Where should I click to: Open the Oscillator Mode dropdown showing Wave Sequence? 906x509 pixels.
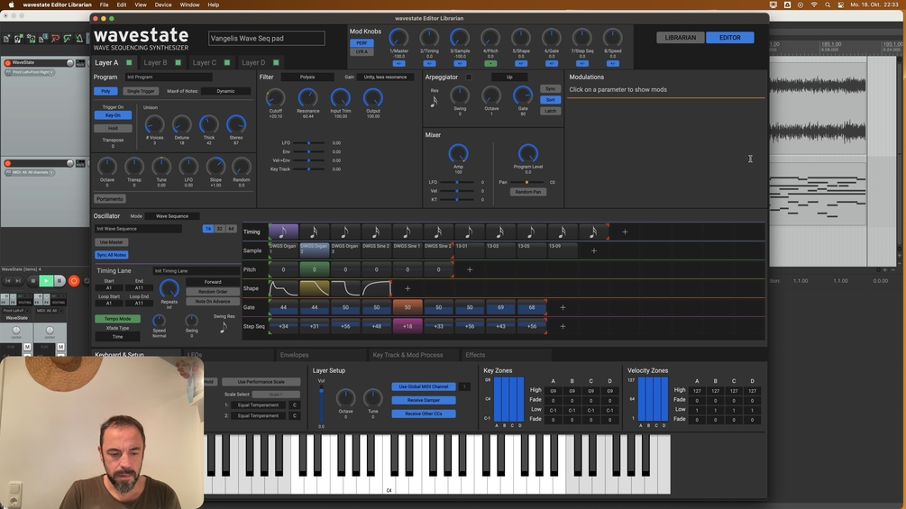coord(171,216)
